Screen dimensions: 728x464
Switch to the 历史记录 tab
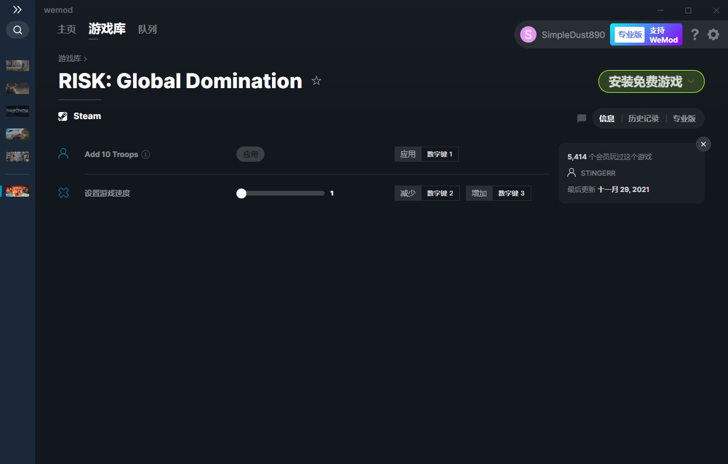click(x=643, y=118)
